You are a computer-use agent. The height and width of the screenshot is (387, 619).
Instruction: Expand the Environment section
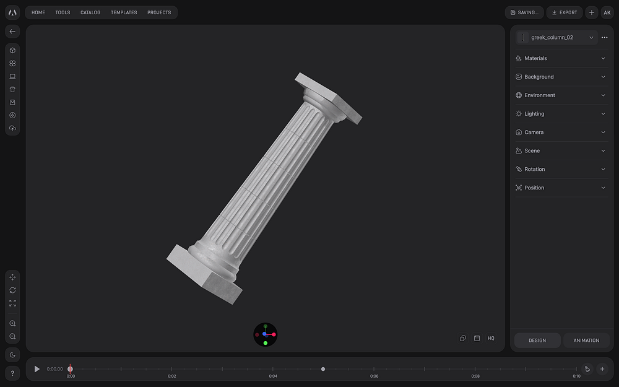561,95
